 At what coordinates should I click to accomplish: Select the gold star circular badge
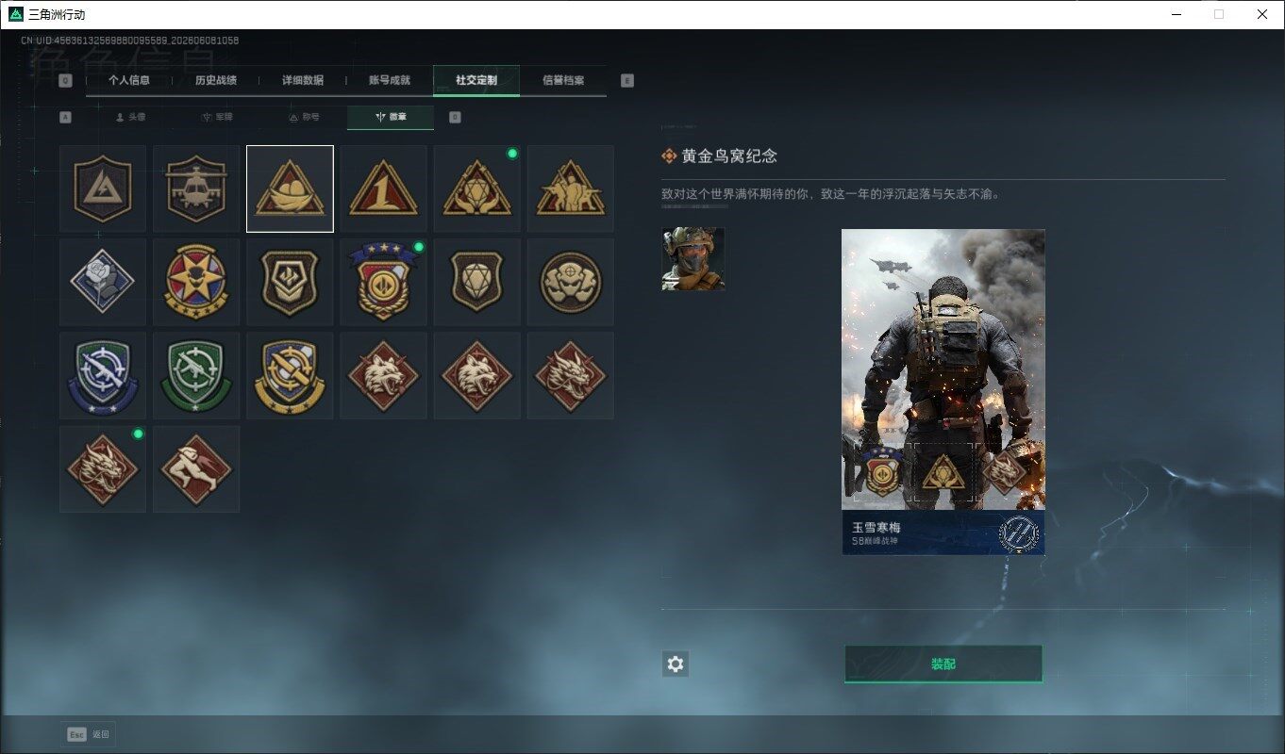tap(196, 282)
